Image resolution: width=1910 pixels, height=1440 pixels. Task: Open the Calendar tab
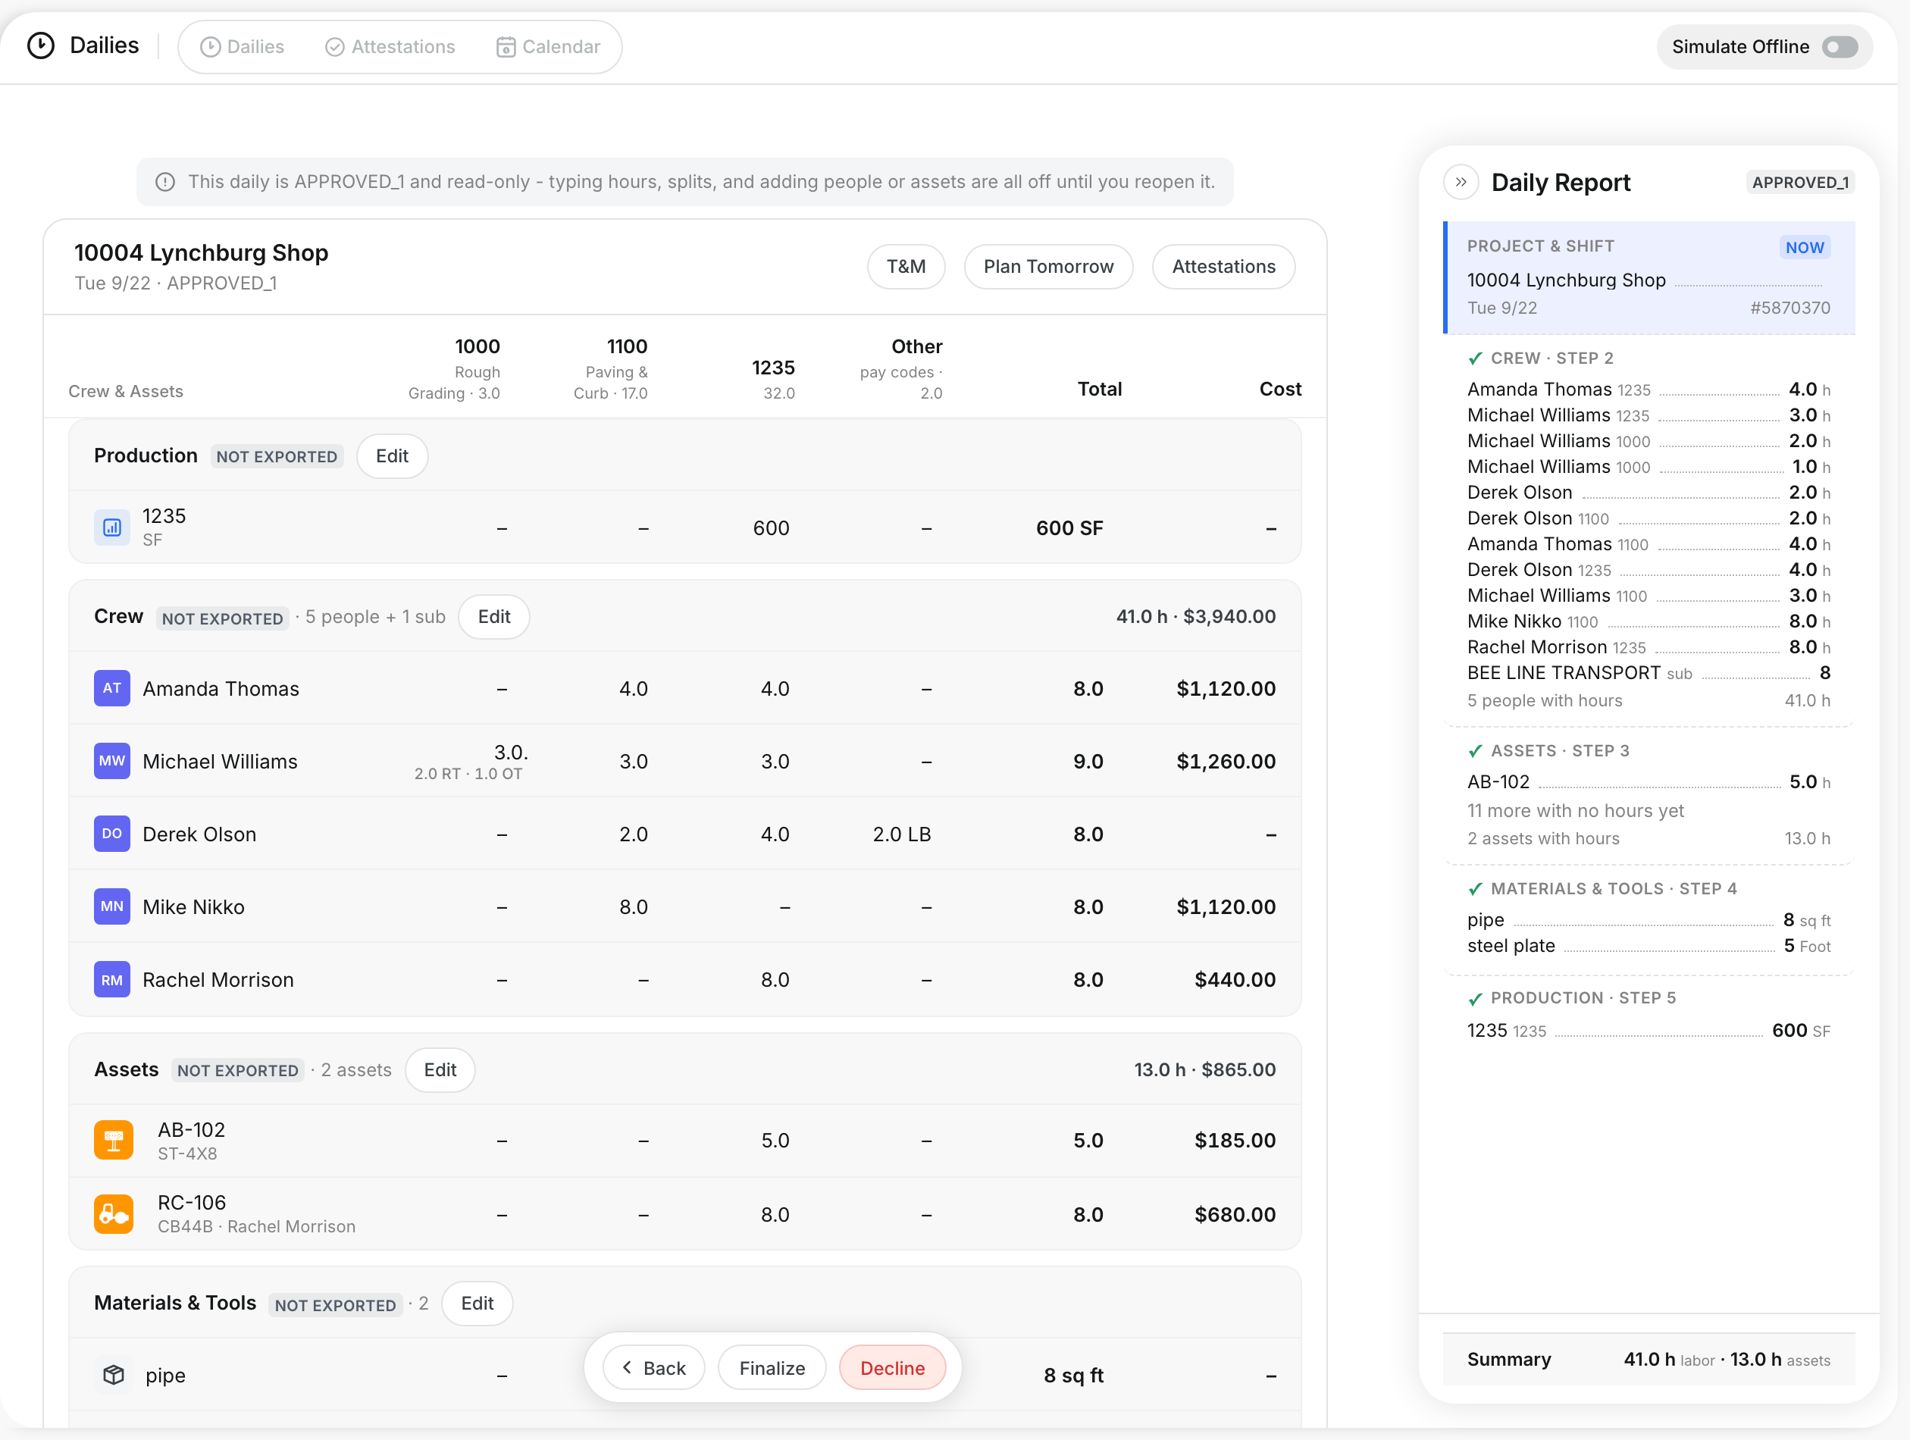pyautogui.click(x=547, y=47)
